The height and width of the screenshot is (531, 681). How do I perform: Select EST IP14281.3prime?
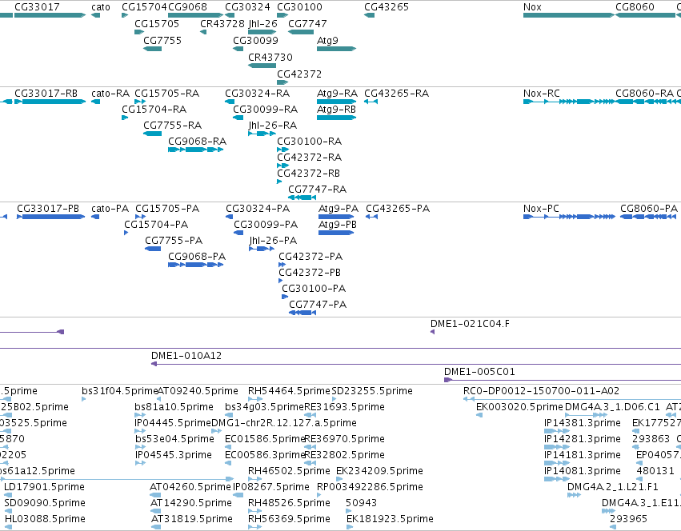(x=556, y=447)
